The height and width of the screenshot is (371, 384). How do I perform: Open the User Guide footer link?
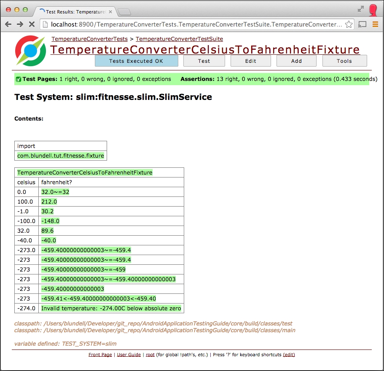point(129,355)
